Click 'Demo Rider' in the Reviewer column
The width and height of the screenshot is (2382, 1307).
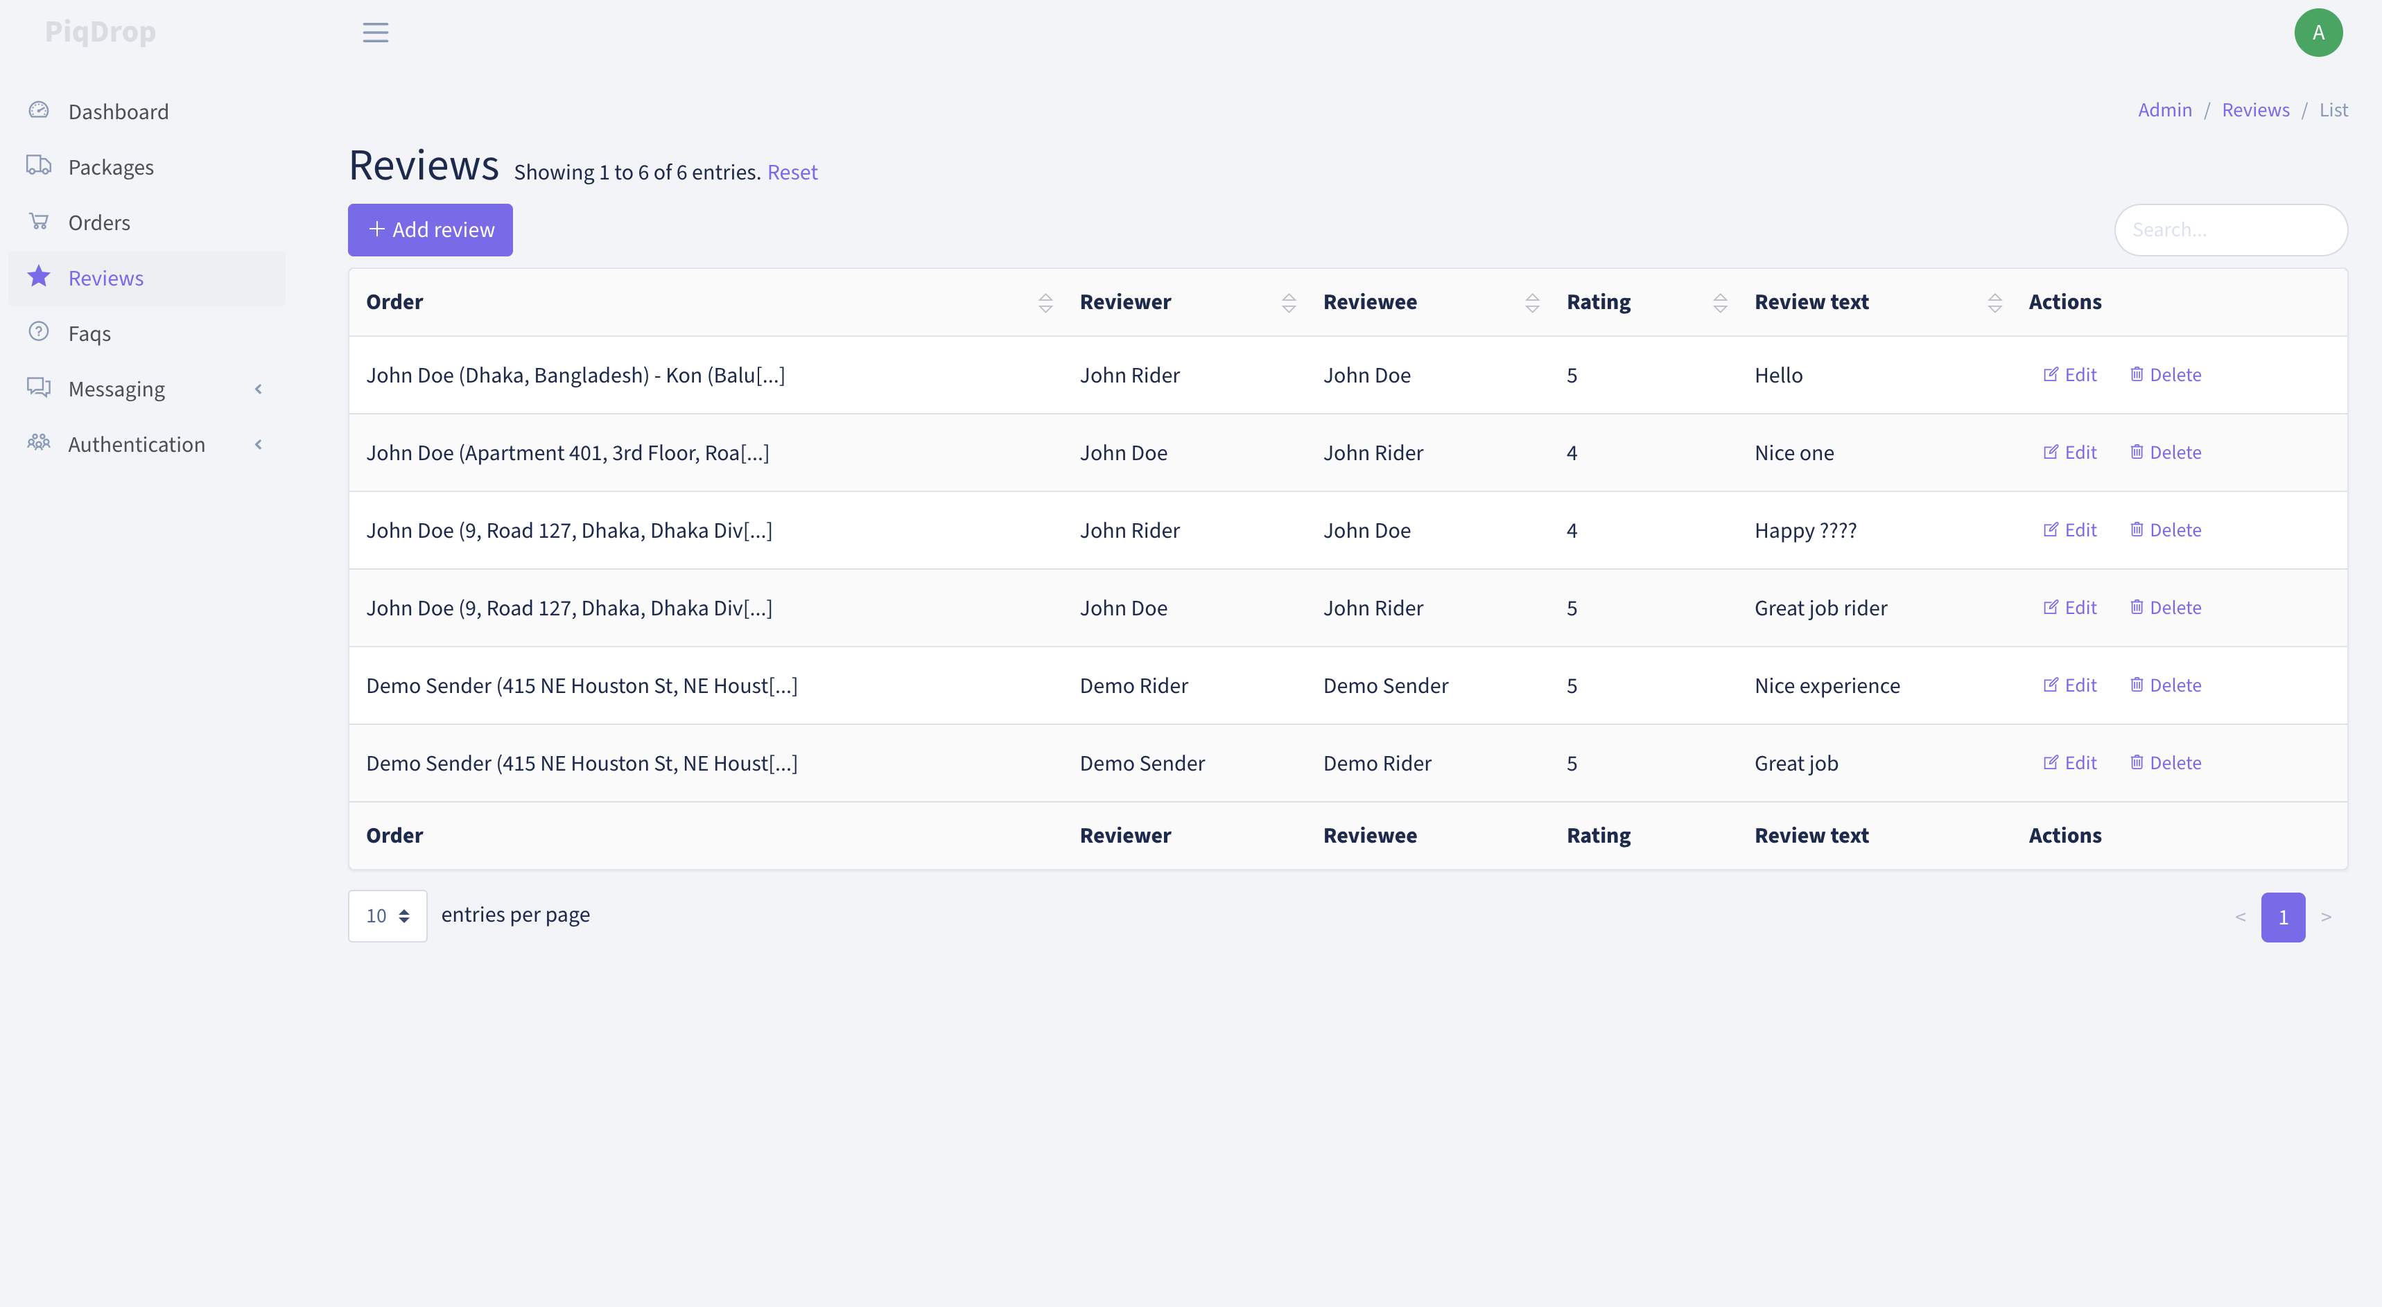1133,686
